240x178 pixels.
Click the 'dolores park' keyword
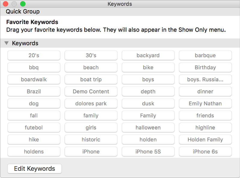(x=91, y=104)
